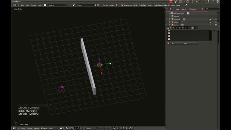The width and height of the screenshot is (231, 130).
Task: Open the 3D viewport Select menu
Action: pyautogui.click(x=30, y=129)
